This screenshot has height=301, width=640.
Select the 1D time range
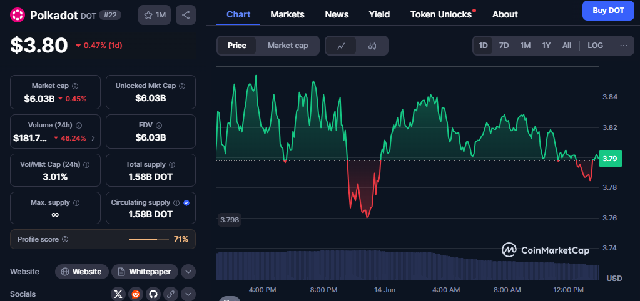pyautogui.click(x=483, y=46)
